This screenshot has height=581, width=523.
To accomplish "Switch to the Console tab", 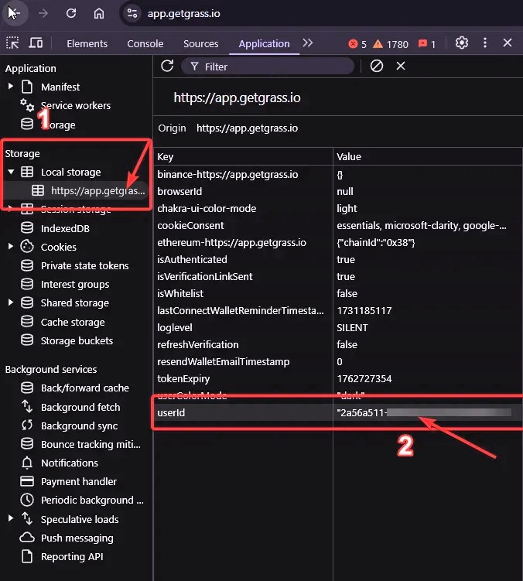I will tap(145, 44).
